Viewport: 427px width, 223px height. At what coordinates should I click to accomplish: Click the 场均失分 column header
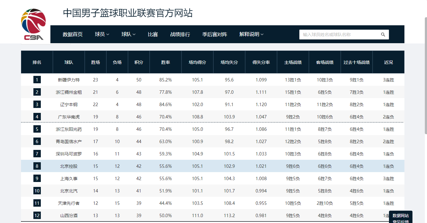[229, 62]
